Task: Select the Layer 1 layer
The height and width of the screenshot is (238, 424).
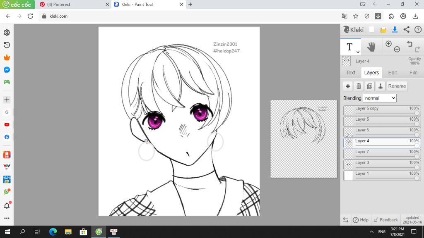Action: (x=382, y=176)
